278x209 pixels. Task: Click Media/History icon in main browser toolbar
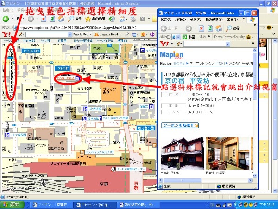(x=112, y=19)
